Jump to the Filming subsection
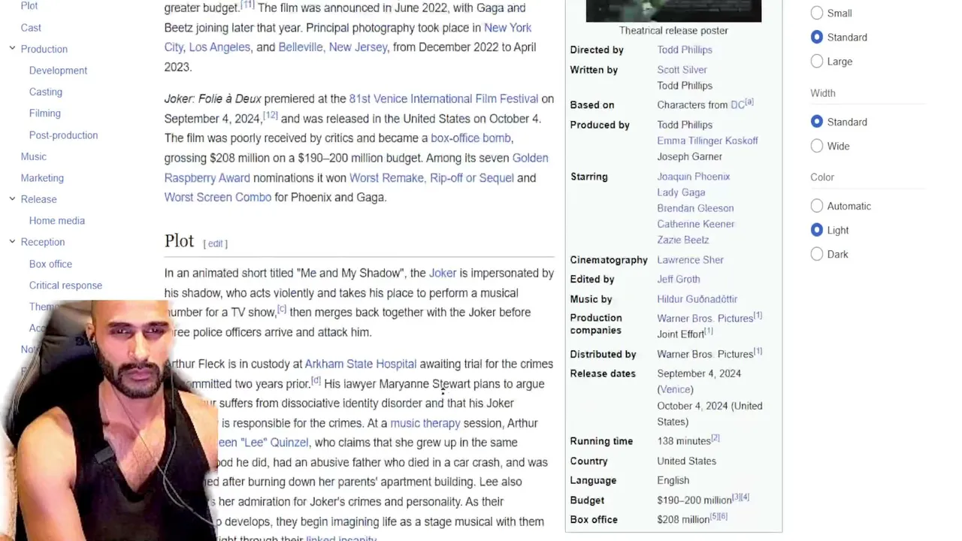The height and width of the screenshot is (541, 962). pyautogui.click(x=45, y=113)
